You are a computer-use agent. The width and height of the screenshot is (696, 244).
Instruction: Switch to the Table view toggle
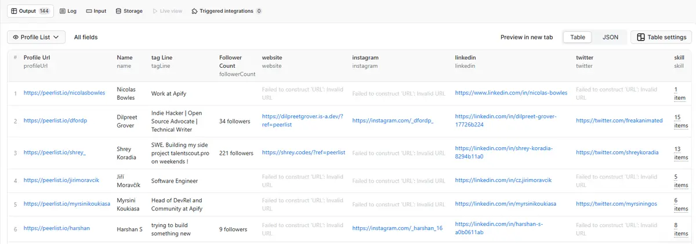(578, 37)
